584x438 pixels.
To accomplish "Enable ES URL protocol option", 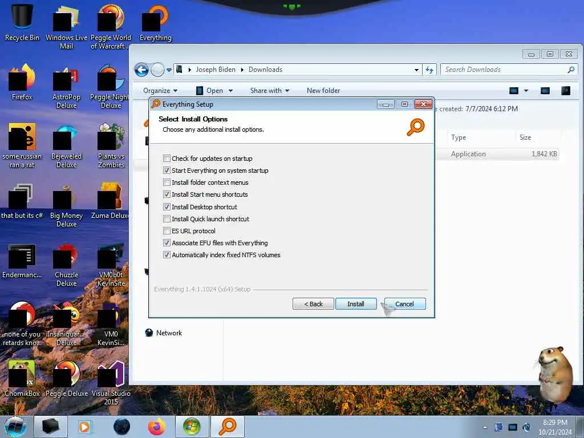I will (x=167, y=231).
